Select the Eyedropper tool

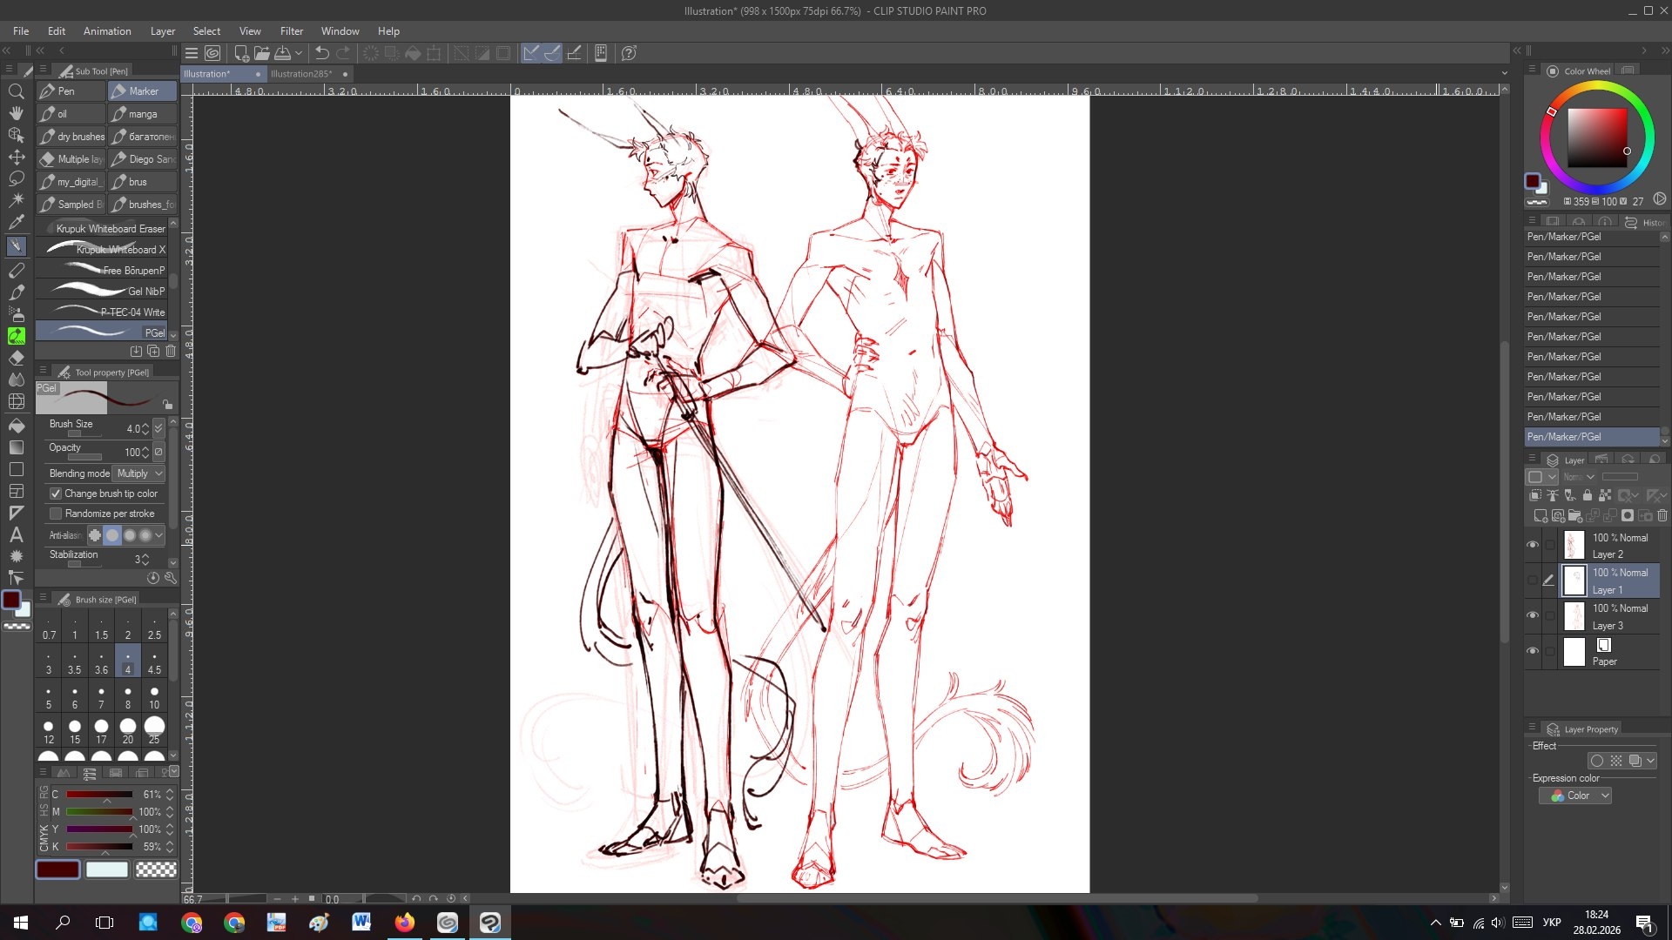click(x=16, y=222)
